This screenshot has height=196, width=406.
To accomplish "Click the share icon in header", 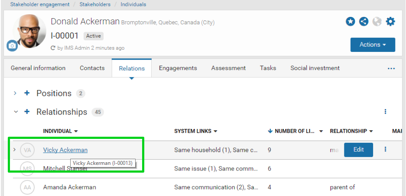I will 364,22.
